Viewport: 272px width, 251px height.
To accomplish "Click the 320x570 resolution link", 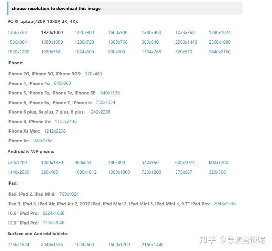I will tap(184, 52).
